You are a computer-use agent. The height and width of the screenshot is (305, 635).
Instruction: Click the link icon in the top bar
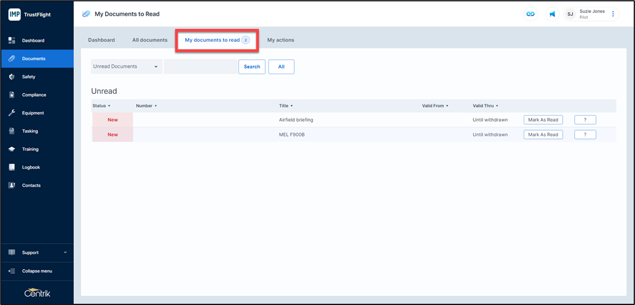[x=530, y=14]
